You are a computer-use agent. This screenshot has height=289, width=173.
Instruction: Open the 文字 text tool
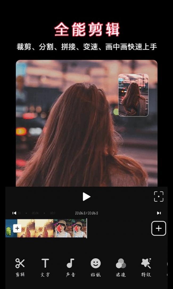click(45, 267)
